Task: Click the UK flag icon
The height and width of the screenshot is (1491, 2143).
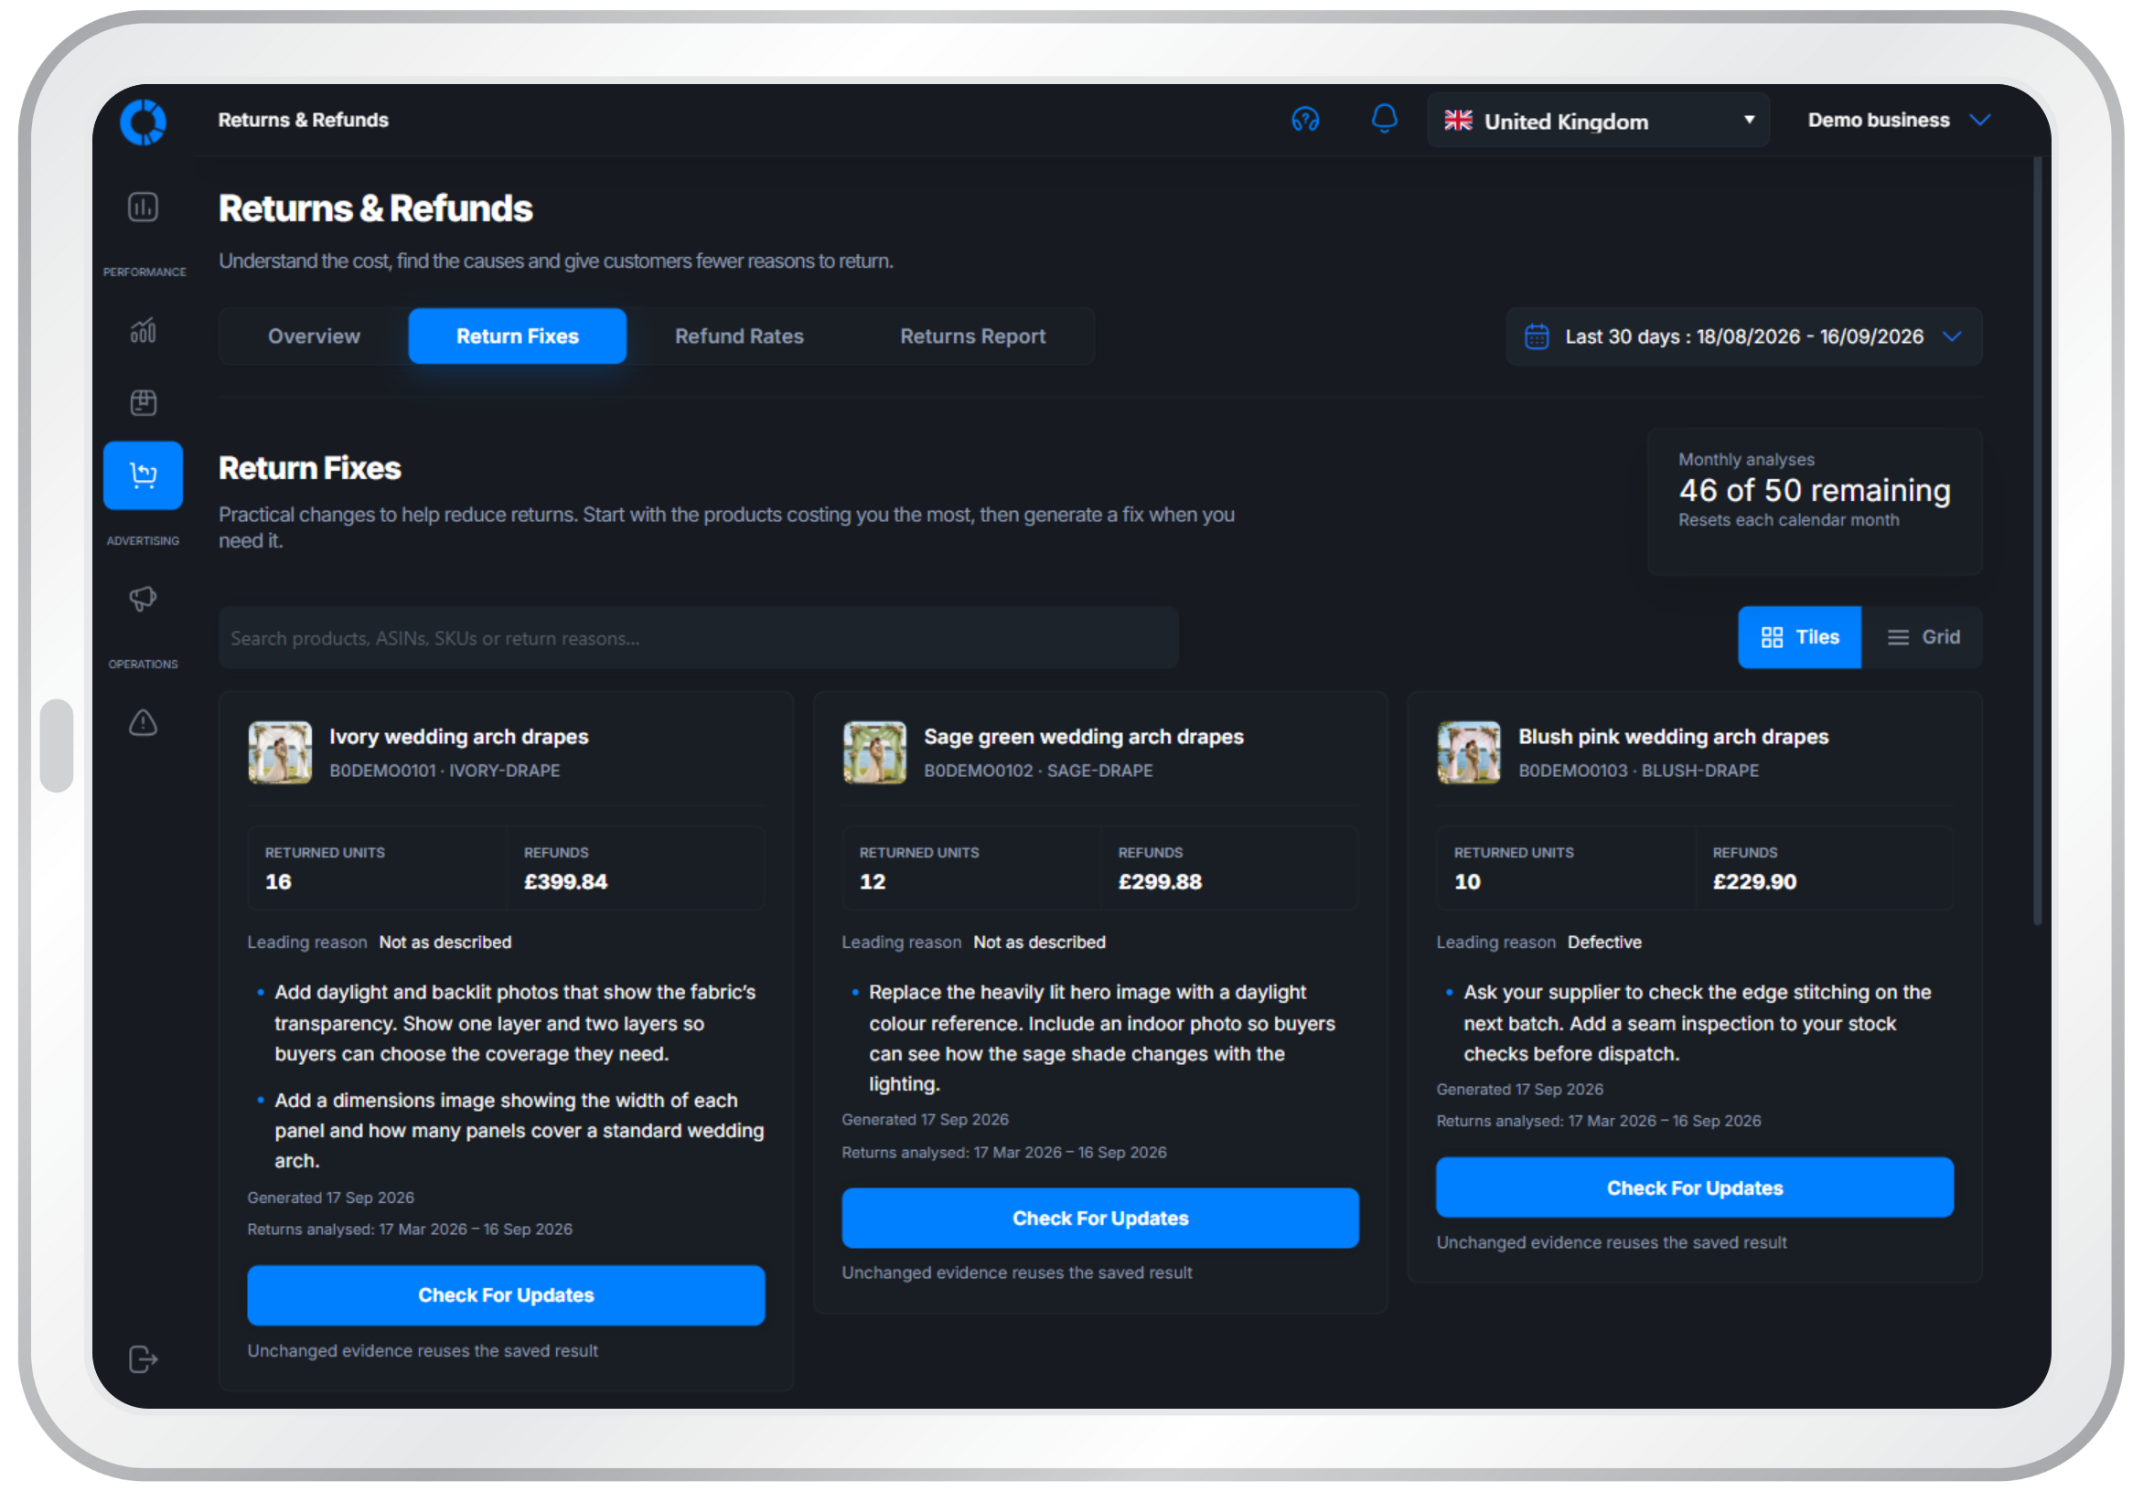Action: point(1458,121)
